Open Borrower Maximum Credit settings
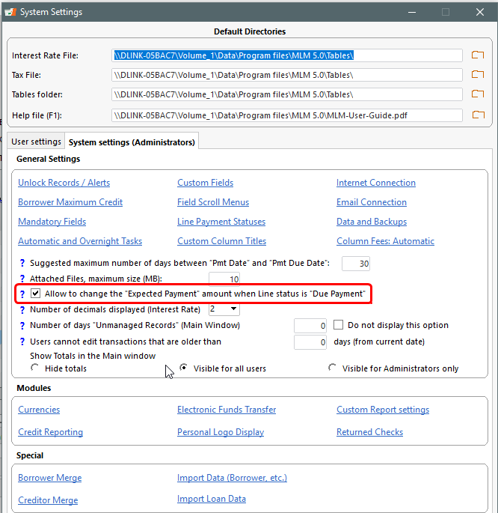The image size is (498, 513). click(70, 202)
